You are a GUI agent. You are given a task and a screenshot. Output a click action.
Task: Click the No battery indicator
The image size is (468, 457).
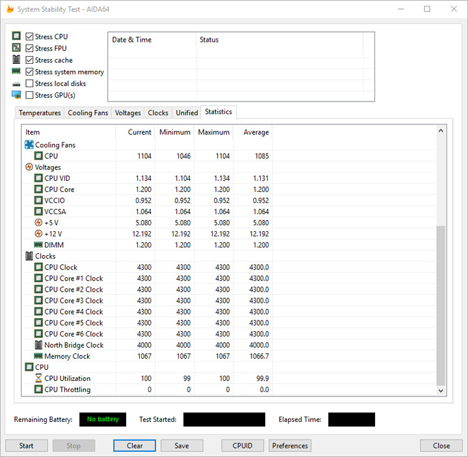[103, 419]
